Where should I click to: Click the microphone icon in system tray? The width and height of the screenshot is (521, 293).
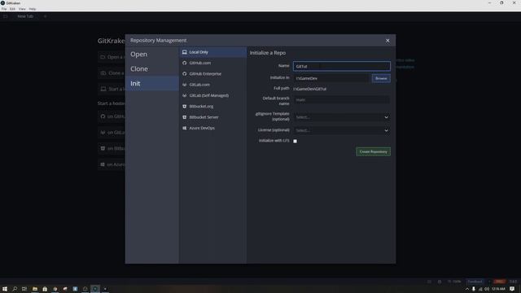coord(474,289)
